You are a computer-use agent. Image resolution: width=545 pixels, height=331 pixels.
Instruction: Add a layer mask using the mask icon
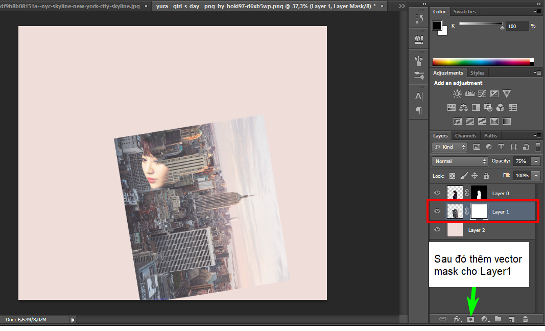click(470, 319)
